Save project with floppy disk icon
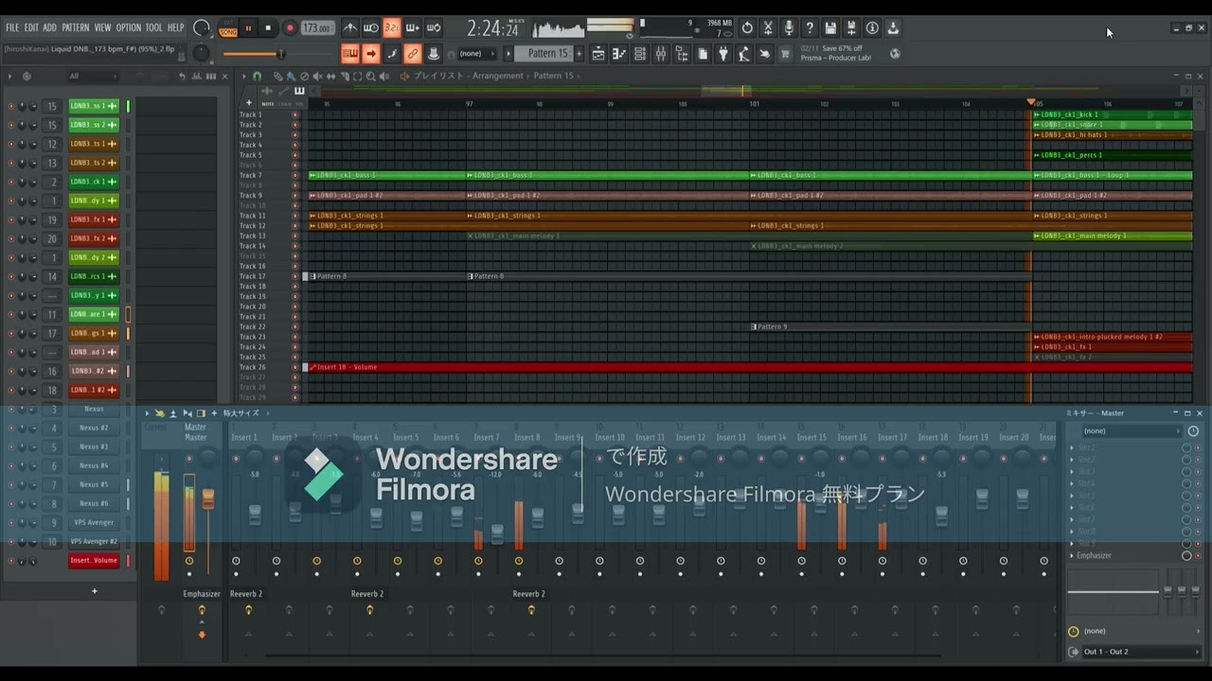The width and height of the screenshot is (1212, 681). [830, 27]
